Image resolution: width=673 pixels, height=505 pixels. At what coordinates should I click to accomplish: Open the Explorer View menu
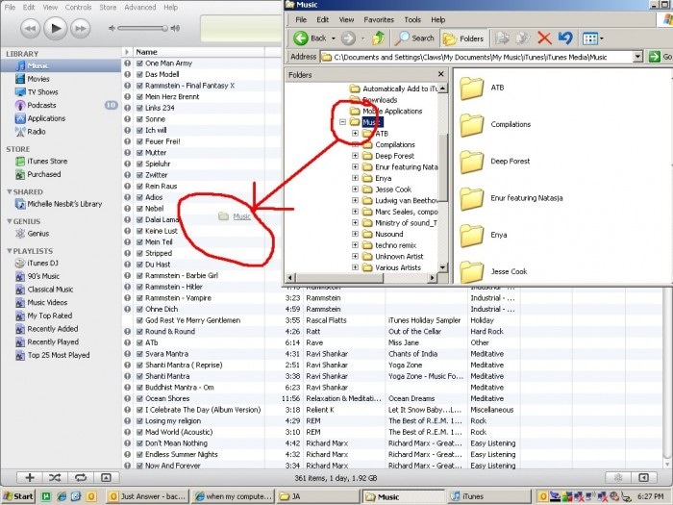click(346, 20)
